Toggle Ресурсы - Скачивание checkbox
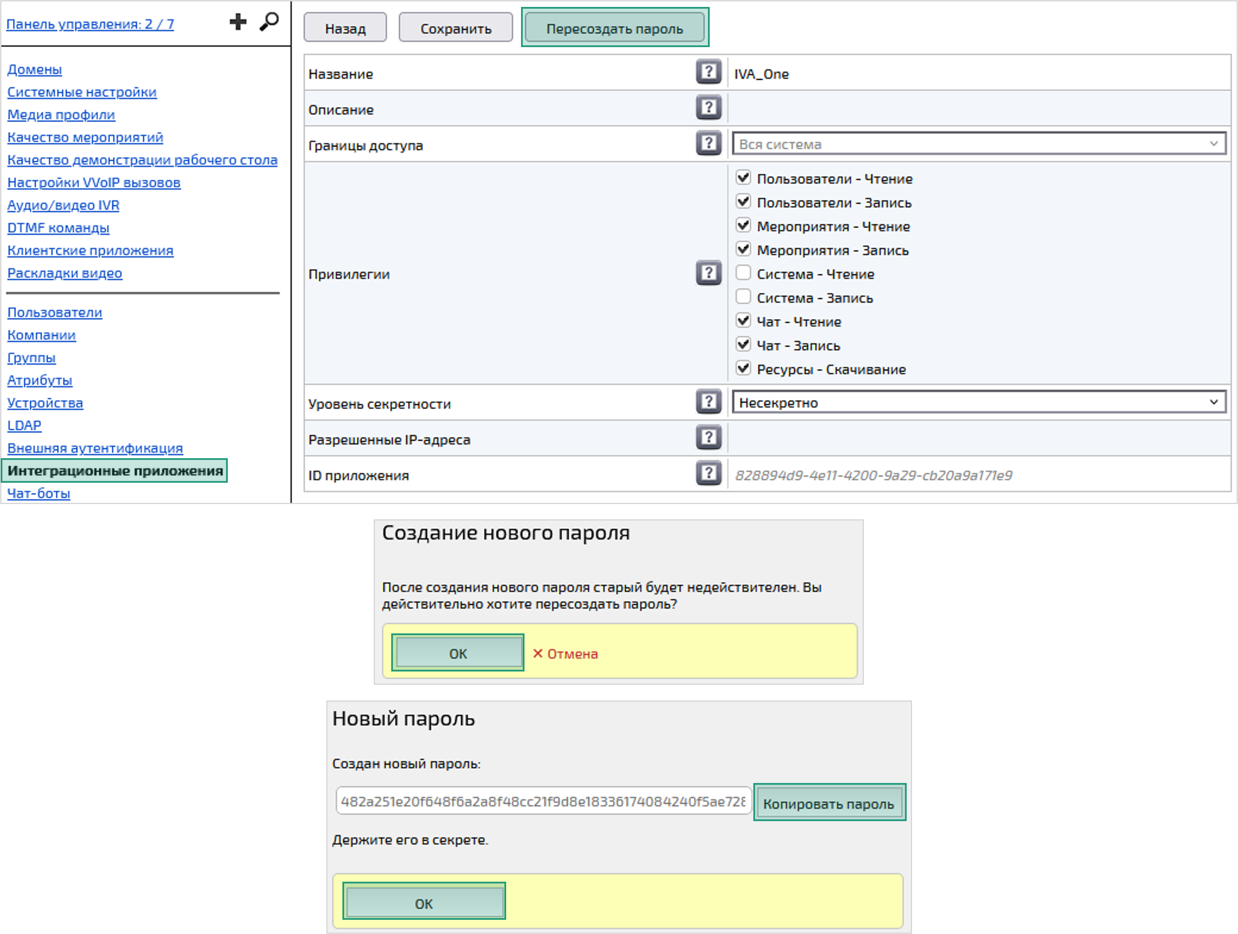The image size is (1238, 934). click(743, 368)
